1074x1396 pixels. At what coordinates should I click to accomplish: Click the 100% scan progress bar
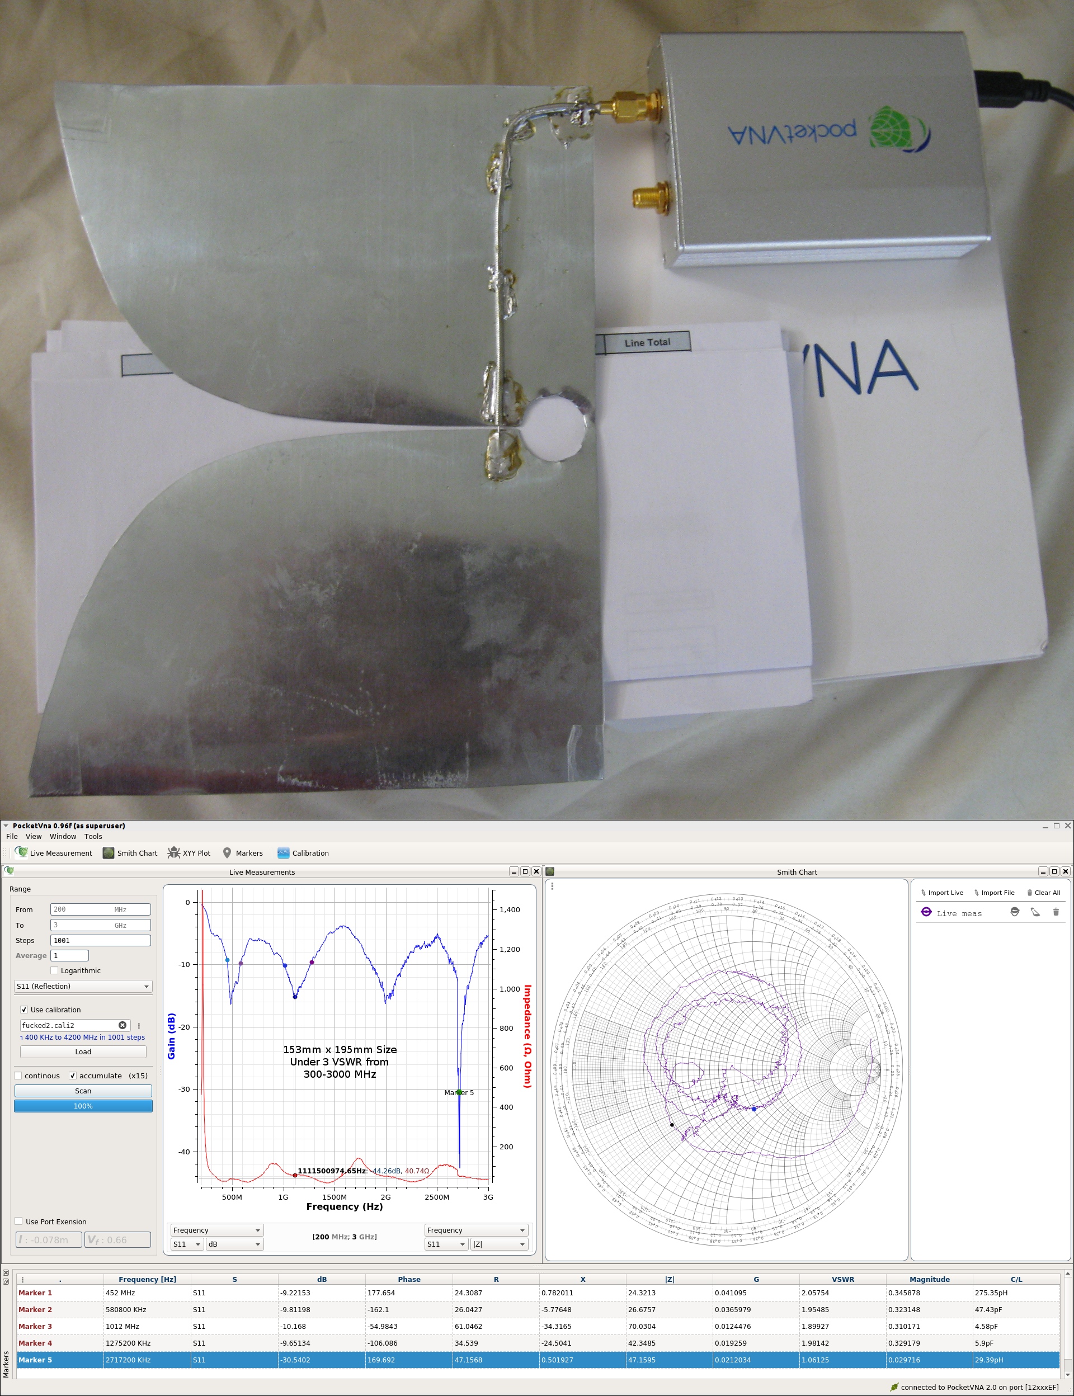pyautogui.click(x=83, y=1106)
